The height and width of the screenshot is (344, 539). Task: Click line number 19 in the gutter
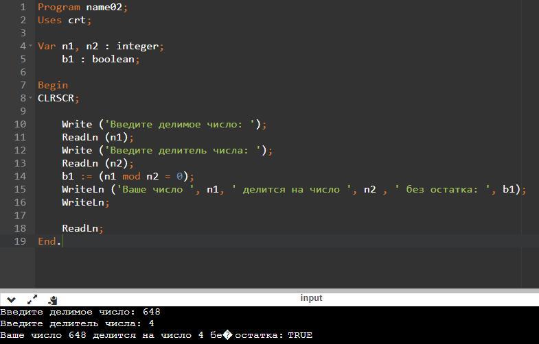pyautogui.click(x=20, y=241)
